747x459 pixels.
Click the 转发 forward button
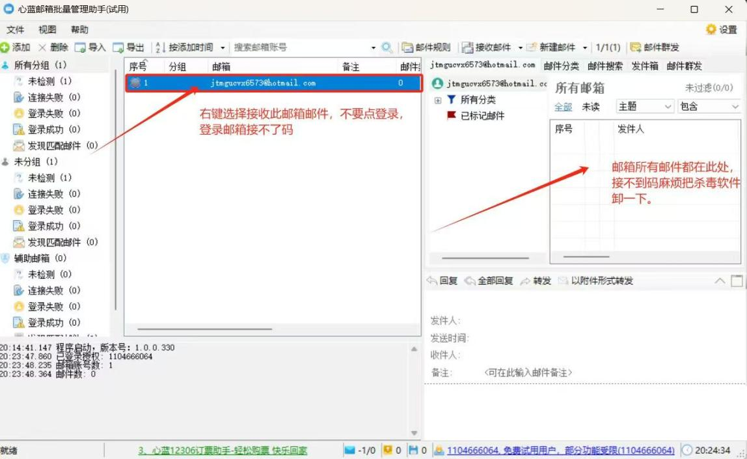point(536,281)
